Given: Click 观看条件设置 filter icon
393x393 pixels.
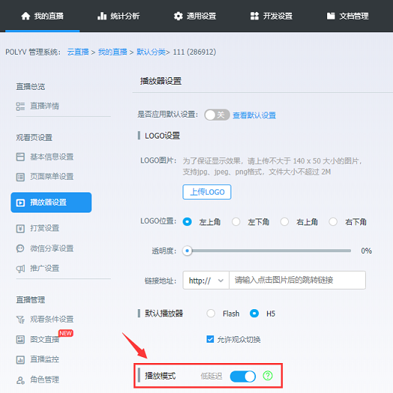Looking at the screenshot, I should point(20,320).
